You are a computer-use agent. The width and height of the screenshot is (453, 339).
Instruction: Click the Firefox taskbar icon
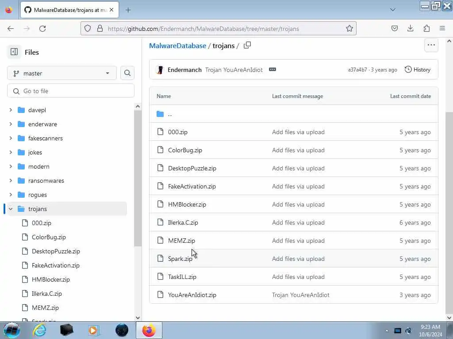(x=149, y=330)
